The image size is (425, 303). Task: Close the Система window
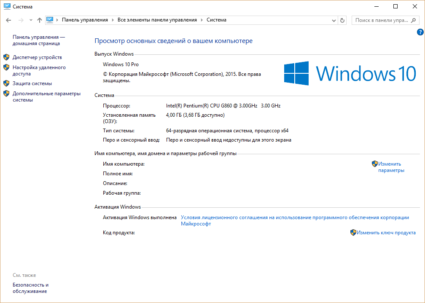coord(415,6)
